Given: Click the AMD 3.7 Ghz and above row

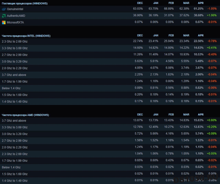Looking at the screenshot, I should (110, 121).
